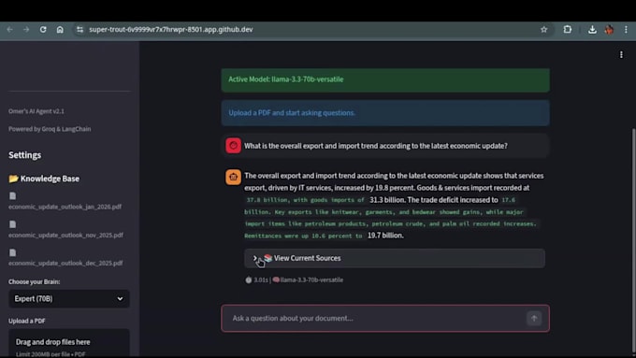
Task: Open the browser home page
Action: pos(60,30)
